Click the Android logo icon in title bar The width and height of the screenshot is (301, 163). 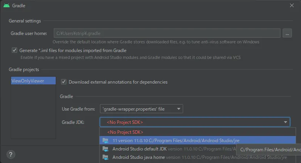click(6, 6)
